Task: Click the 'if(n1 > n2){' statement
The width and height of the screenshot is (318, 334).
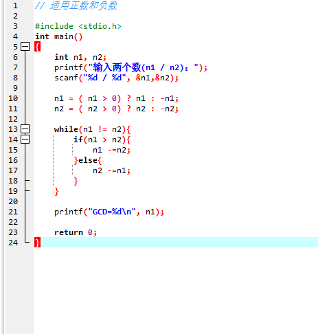Action: 102,140
